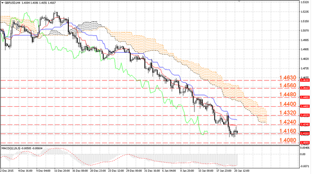Click the 9 Dec 04:00 time axis label
This screenshot has width=312, height=174.
coord(43,171)
